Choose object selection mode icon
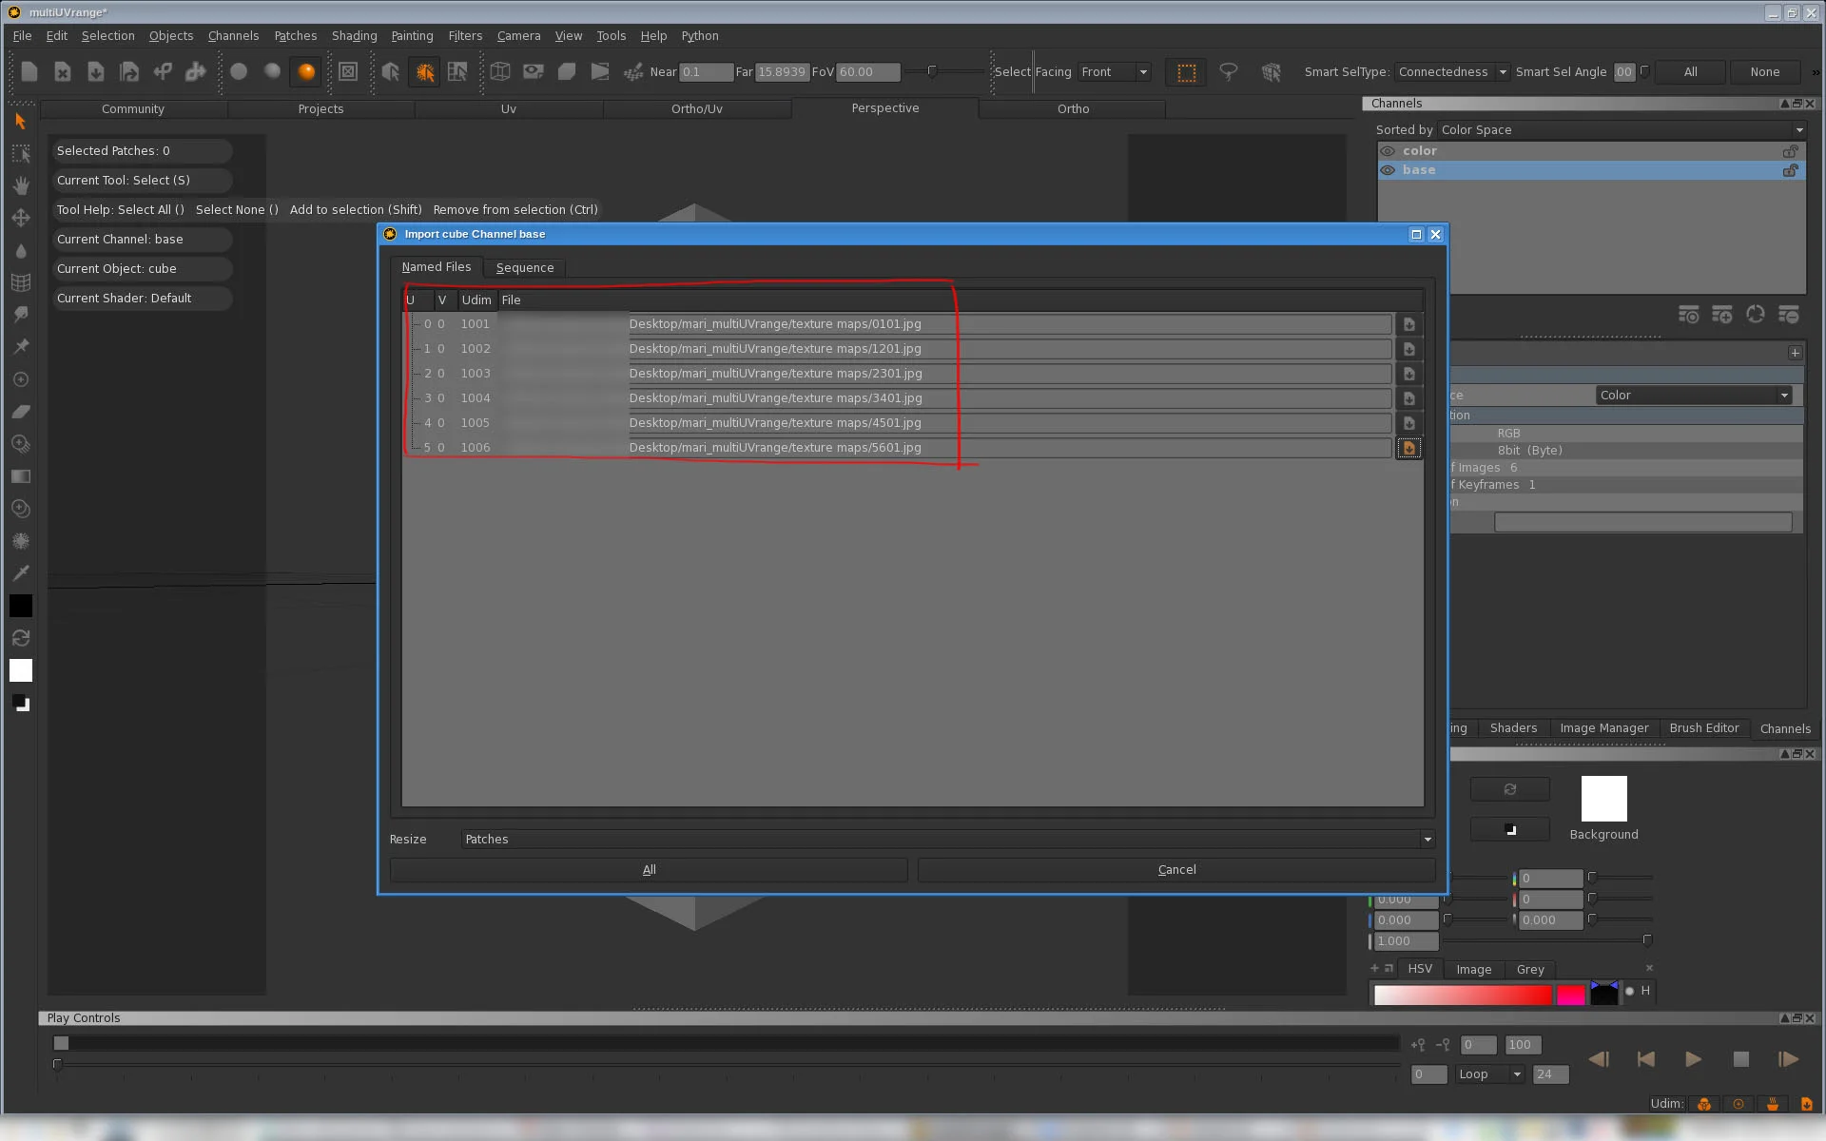The height and width of the screenshot is (1141, 1826). [x=391, y=71]
